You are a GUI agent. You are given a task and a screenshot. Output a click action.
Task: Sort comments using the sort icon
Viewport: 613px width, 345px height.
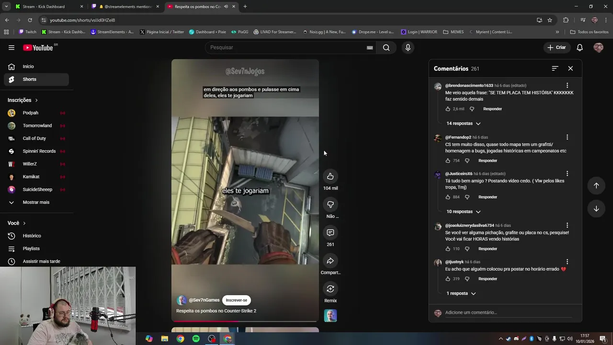tap(555, 69)
